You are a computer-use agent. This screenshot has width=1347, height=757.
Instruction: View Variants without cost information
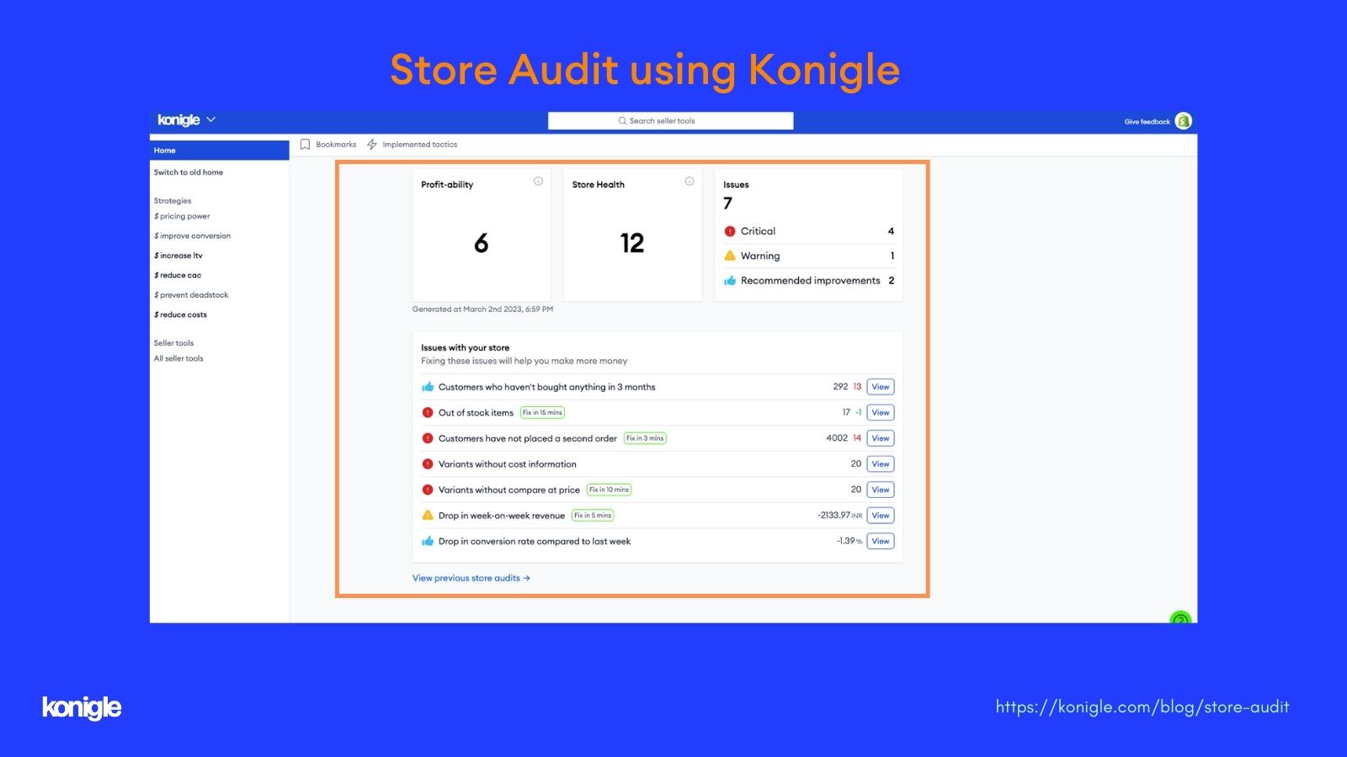point(881,464)
